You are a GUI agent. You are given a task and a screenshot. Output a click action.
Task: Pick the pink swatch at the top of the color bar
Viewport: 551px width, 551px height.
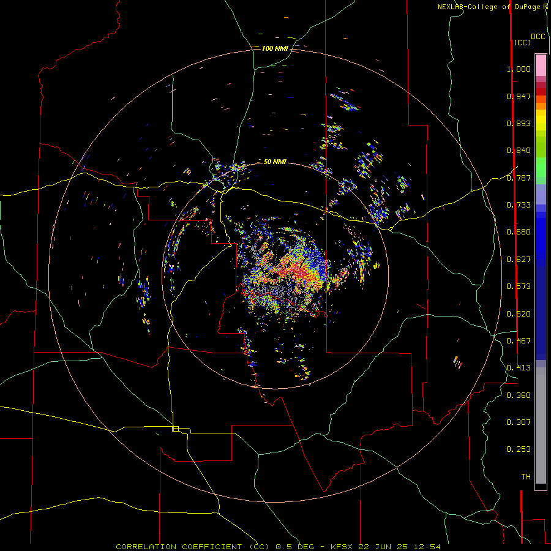coord(541,65)
